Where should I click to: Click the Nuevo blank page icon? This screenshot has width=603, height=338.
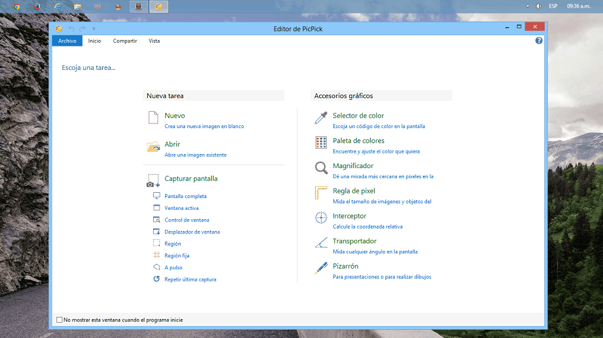click(154, 118)
